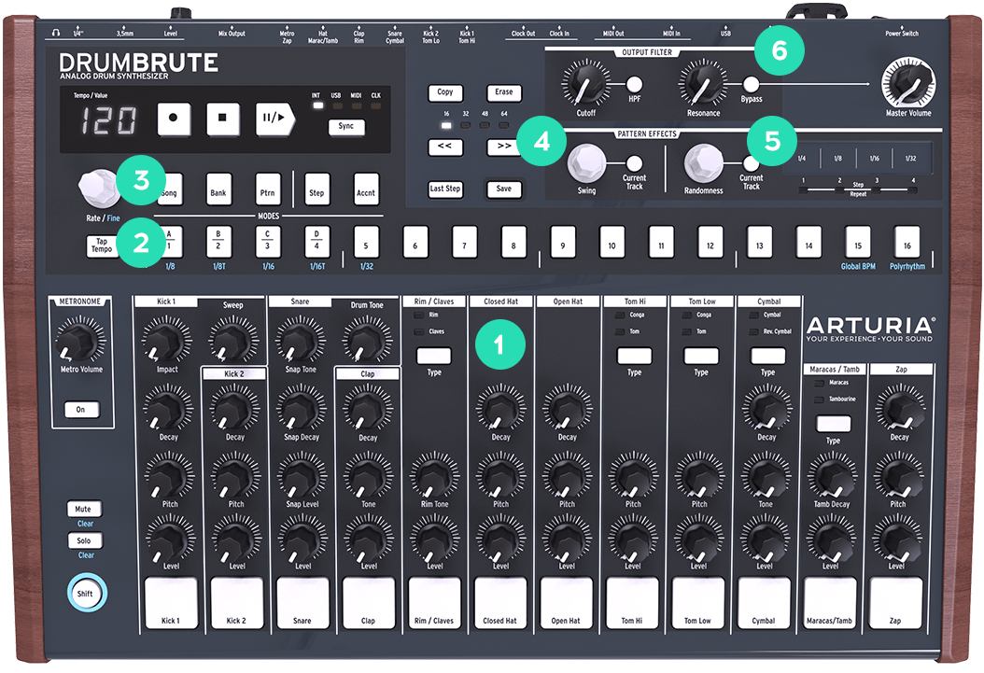Tap the Cymbal pad
This screenshot has width=984, height=673.
764,603
